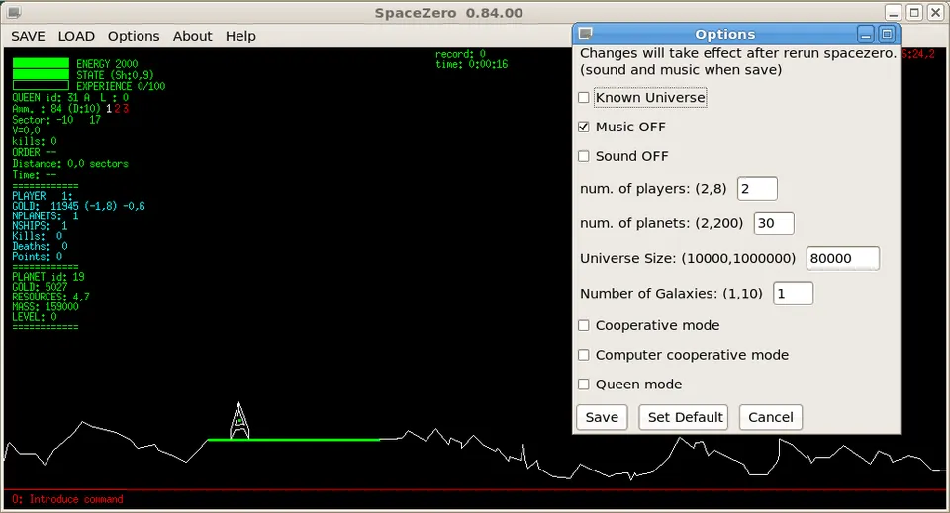Click the queen spaceship on landing pad
The height and width of the screenshot is (513, 950).
pyautogui.click(x=239, y=421)
